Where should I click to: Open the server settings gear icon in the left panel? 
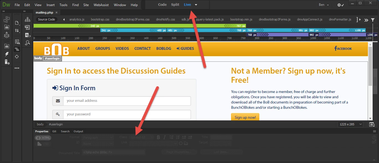point(7,62)
